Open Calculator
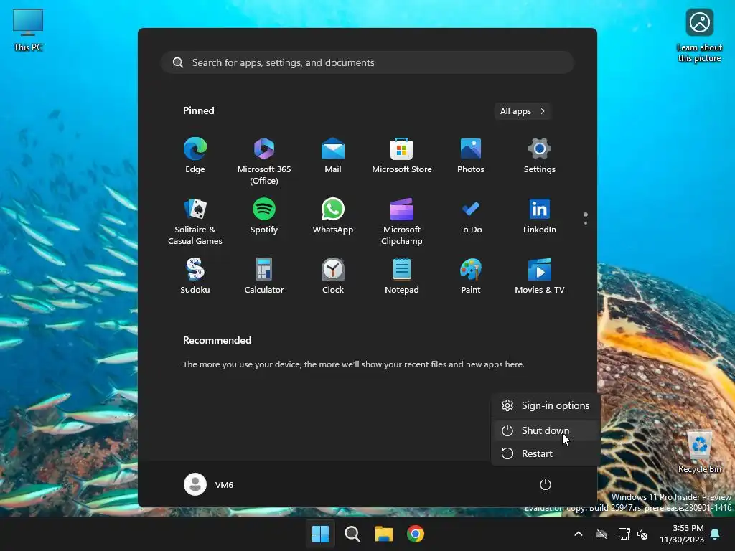 [x=264, y=276]
